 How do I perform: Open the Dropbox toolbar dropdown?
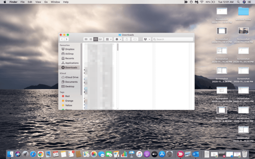click(x=147, y=39)
